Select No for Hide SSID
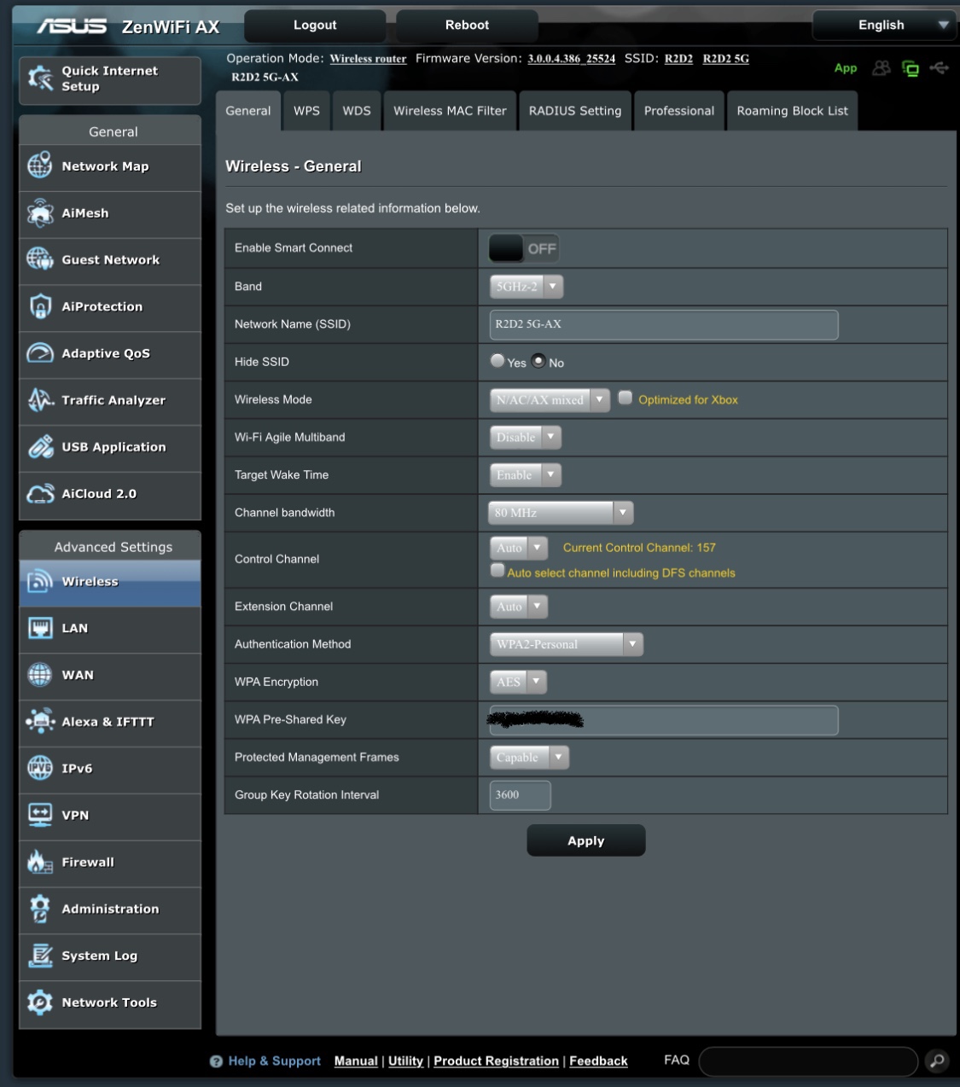960x1087 pixels. tap(538, 361)
